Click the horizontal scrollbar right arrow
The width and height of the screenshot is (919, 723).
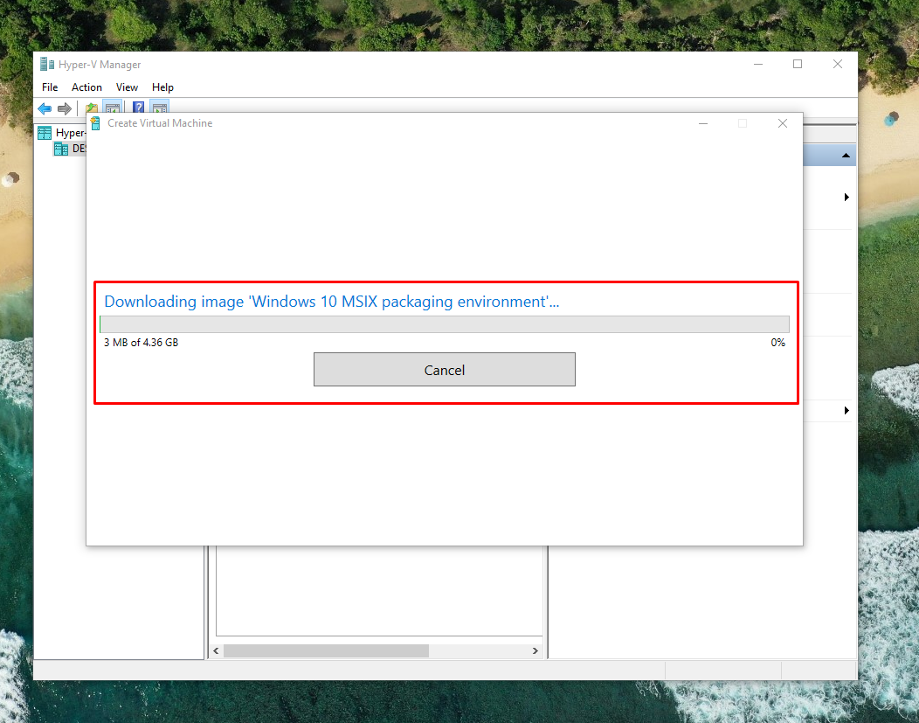click(x=536, y=651)
